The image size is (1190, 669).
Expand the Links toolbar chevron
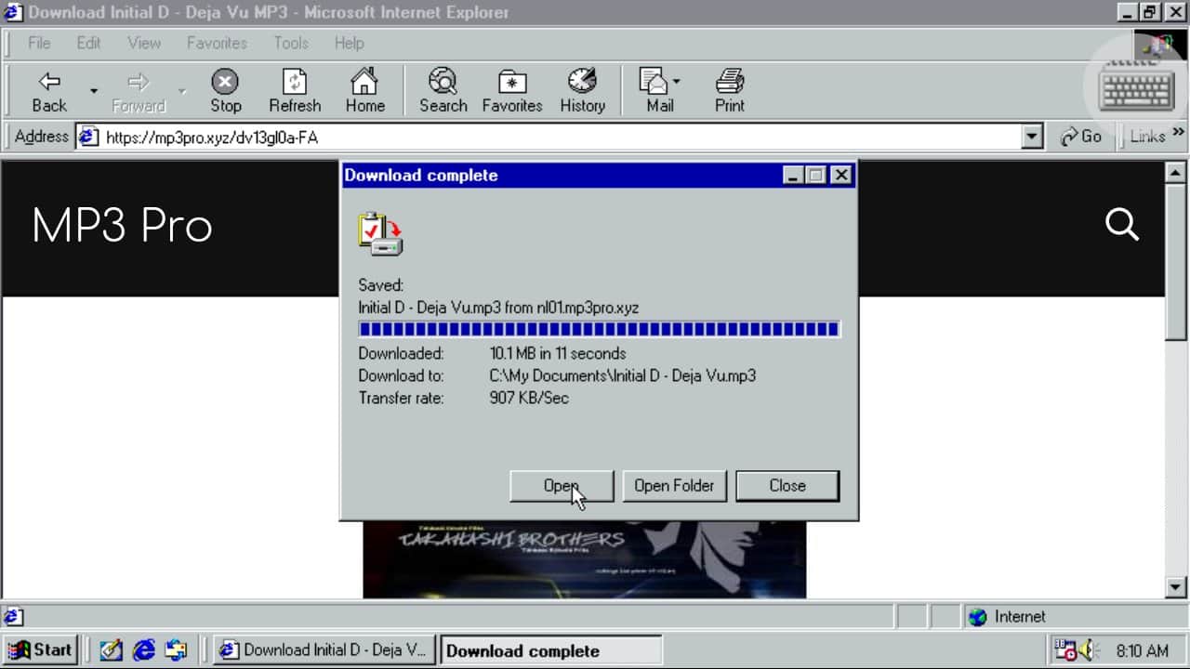click(1179, 135)
